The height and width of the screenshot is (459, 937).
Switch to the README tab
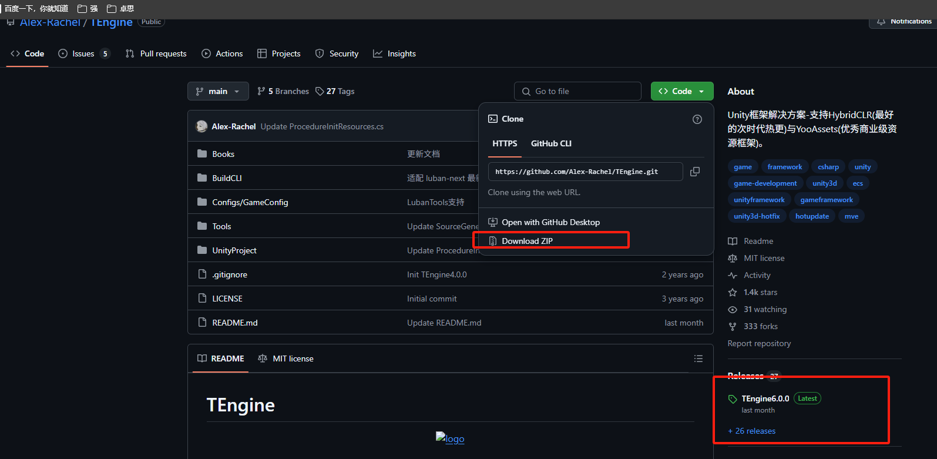click(221, 359)
